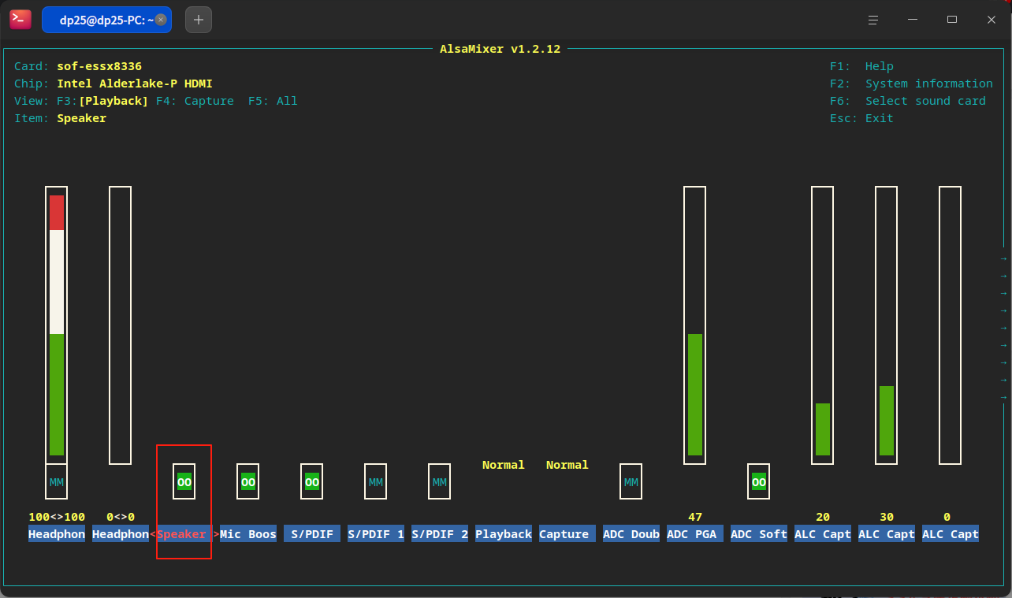Unmute the S/PDIF 2 control
This screenshot has height=598, width=1012.
coord(440,481)
